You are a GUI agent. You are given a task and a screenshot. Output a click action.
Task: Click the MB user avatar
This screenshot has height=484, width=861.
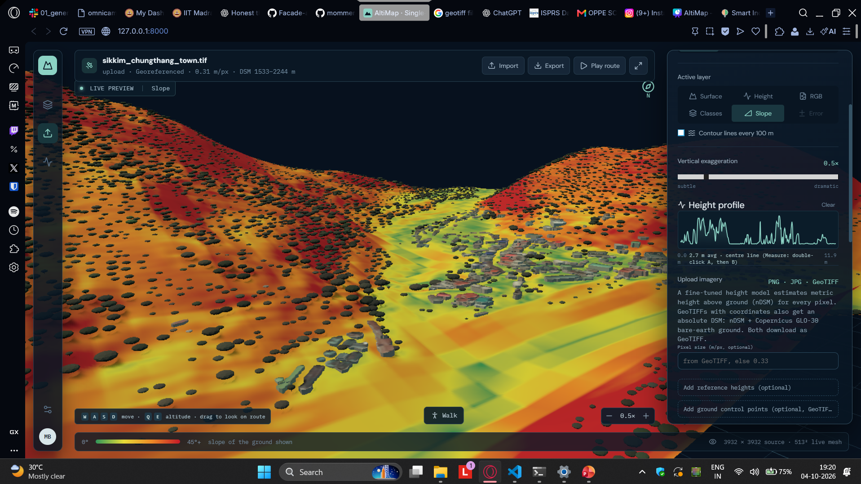(48, 436)
